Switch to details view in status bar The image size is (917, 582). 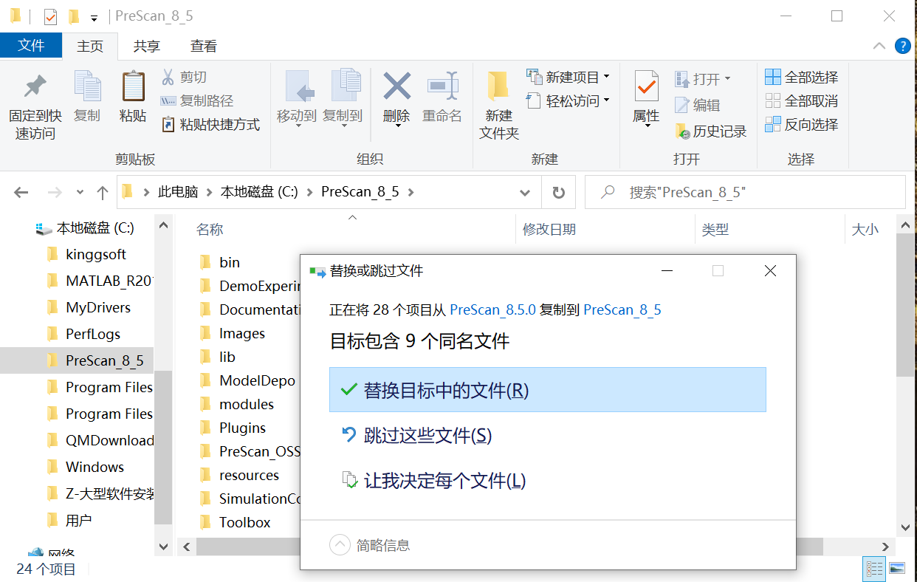click(x=875, y=569)
